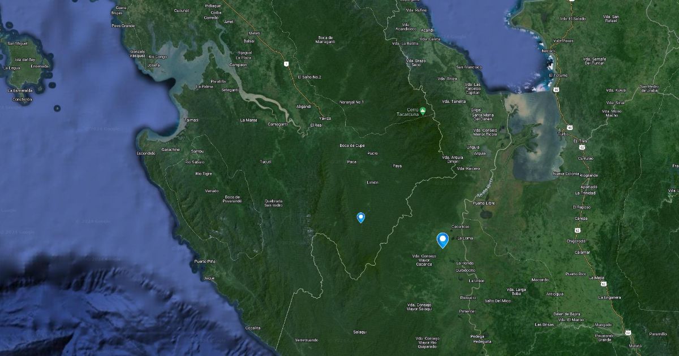Screen dimensions: 679x356
Task: Click the Quibdocito label
Action: tap(465, 270)
